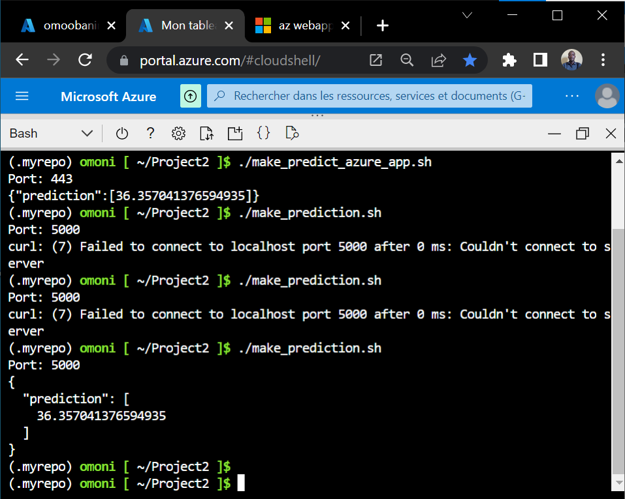Screen dimensions: 625x499
Task: Open the web preview icon
Action: [291, 133]
